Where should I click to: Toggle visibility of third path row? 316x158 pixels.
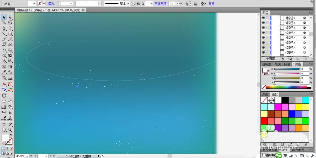264,28
